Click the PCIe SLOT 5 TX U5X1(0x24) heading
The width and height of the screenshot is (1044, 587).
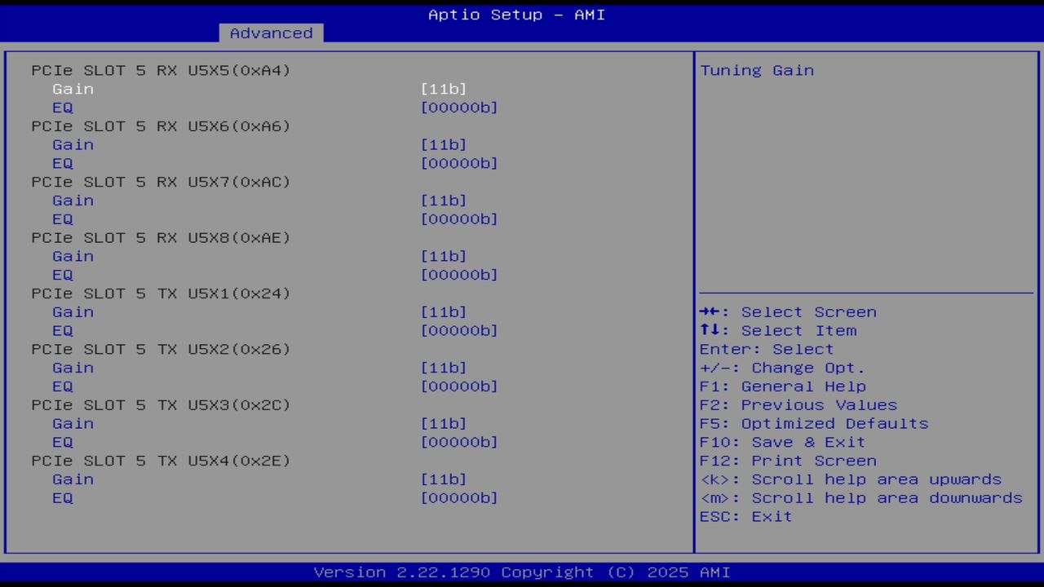pyautogui.click(x=161, y=293)
